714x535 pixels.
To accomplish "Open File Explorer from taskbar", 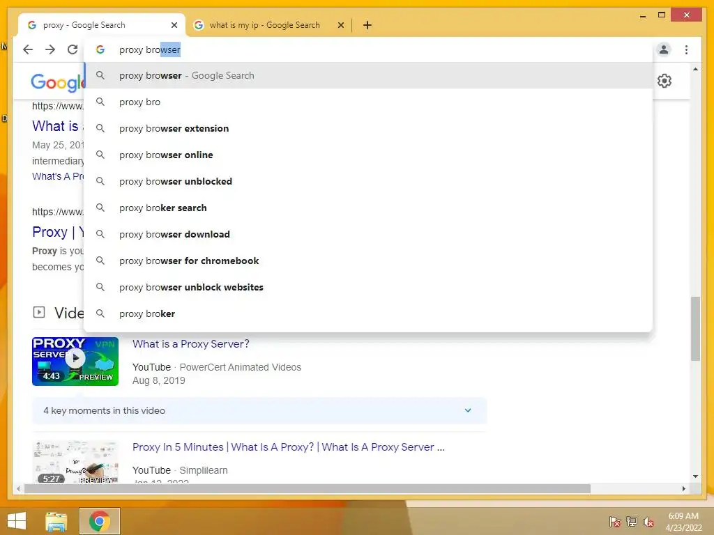I will click(56, 521).
